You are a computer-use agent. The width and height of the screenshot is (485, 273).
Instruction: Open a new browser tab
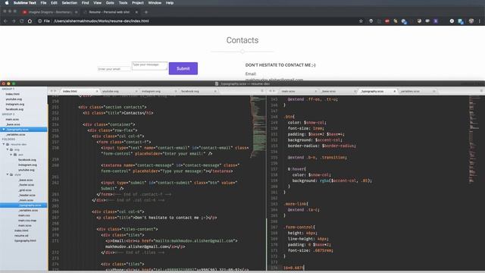(146, 12)
